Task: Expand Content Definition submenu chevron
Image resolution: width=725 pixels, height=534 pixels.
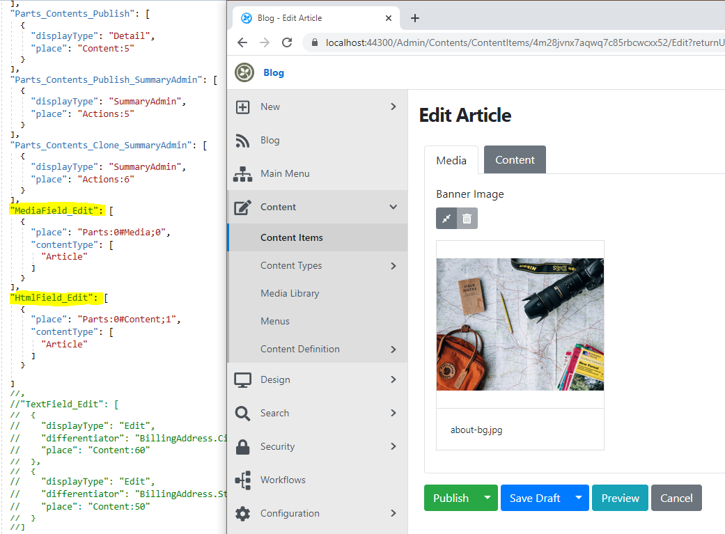Action: click(x=393, y=349)
